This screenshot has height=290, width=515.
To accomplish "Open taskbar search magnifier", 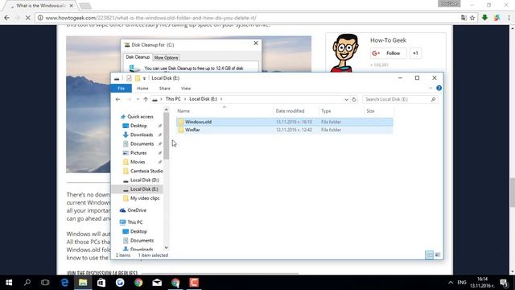I will 27,283.
